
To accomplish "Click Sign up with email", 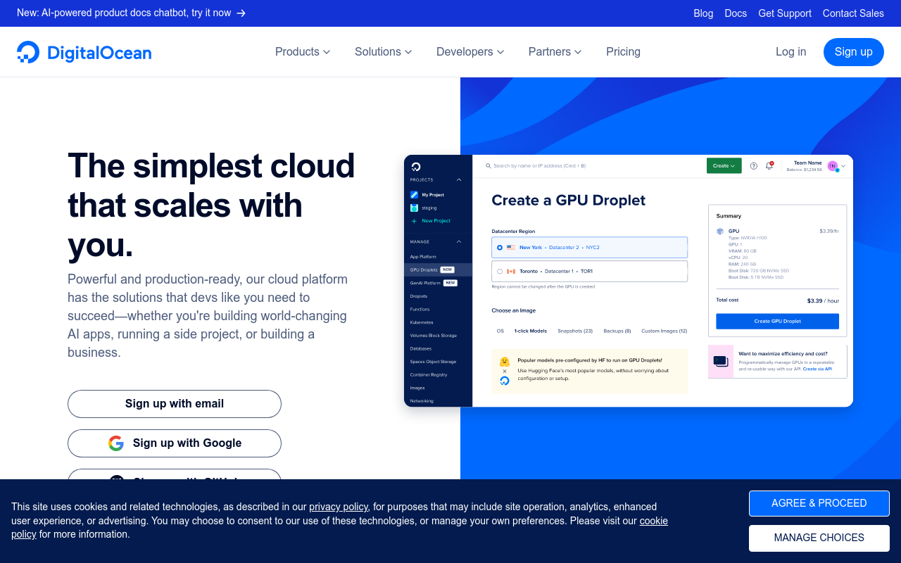I will coord(175,404).
